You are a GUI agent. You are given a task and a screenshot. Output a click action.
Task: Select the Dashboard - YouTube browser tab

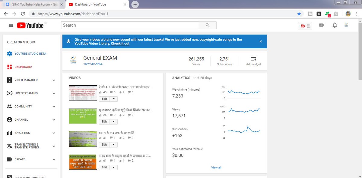[97, 5]
